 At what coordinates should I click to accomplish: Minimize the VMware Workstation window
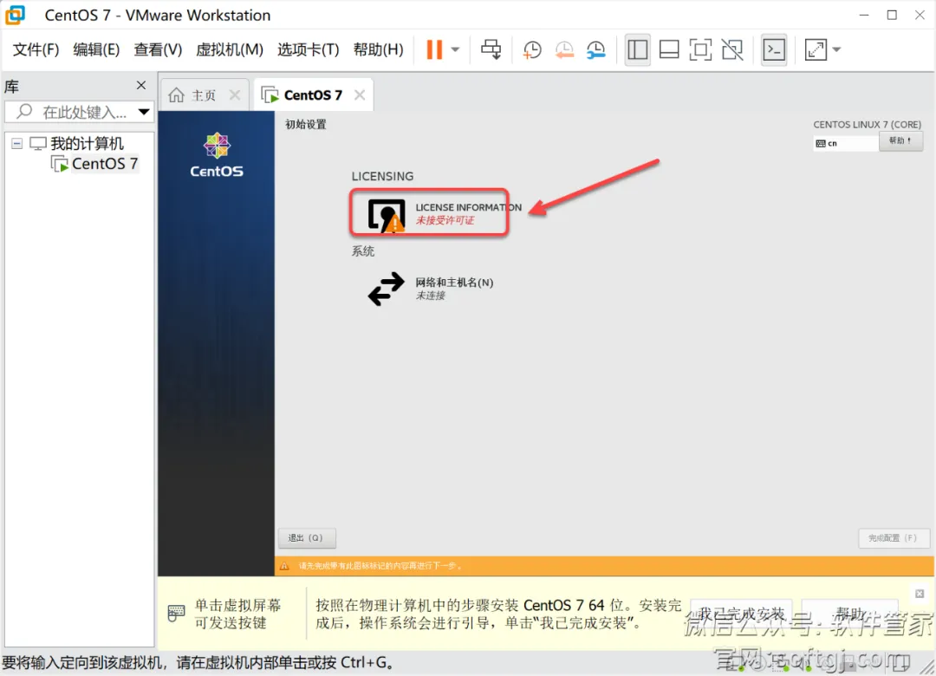point(864,15)
